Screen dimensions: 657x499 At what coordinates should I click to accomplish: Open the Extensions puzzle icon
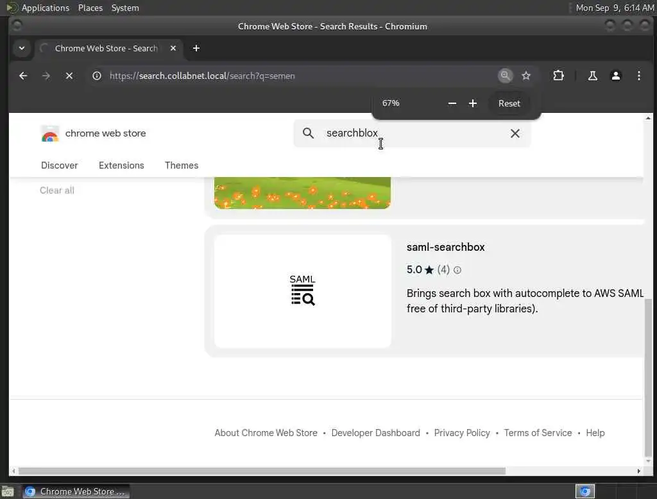pyautogui.click(x=558, y=76)
